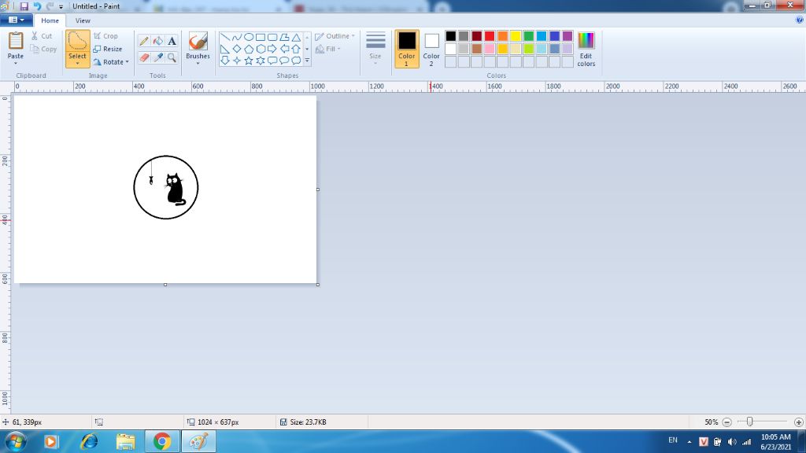Open the Select tool dropdown arrow
The image size is (806, 453).
click(77, 63)
